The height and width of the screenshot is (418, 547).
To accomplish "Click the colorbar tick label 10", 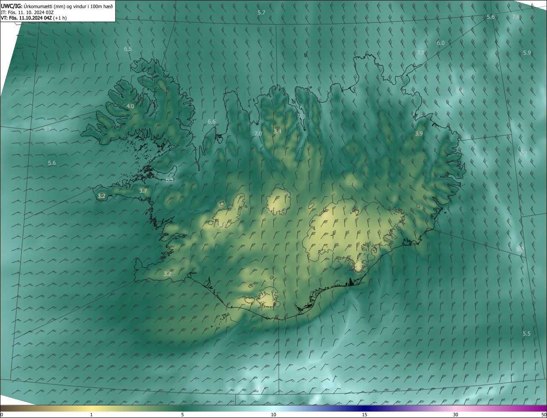I will 273,415.
